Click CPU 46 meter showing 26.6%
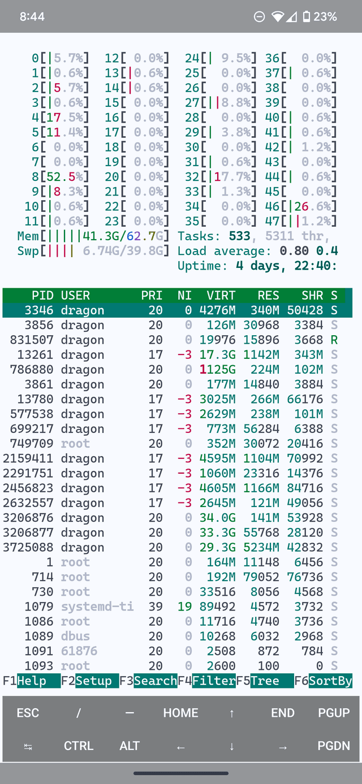 coord(301,206)
